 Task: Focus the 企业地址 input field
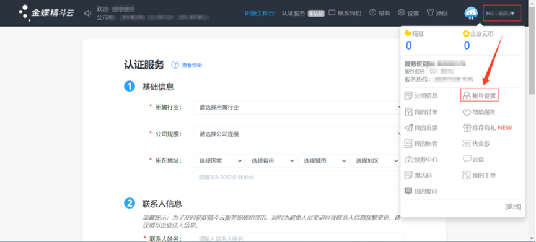coord(299,178)
